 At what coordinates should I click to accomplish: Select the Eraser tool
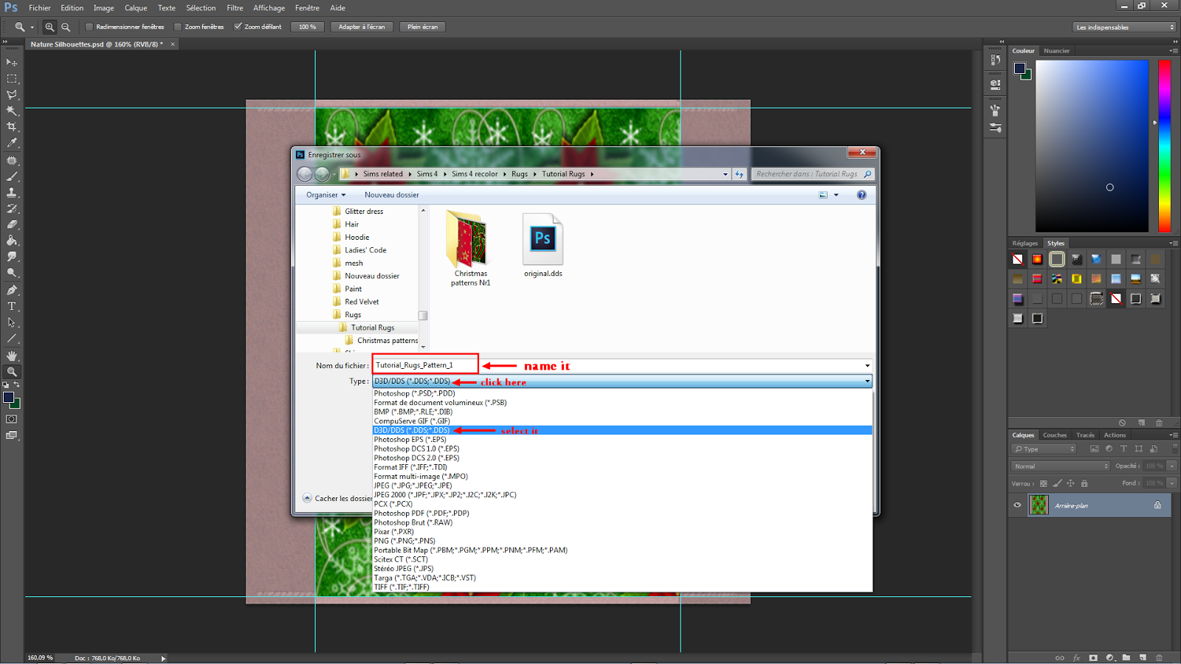pyautogui.click(x=12, y=225)
